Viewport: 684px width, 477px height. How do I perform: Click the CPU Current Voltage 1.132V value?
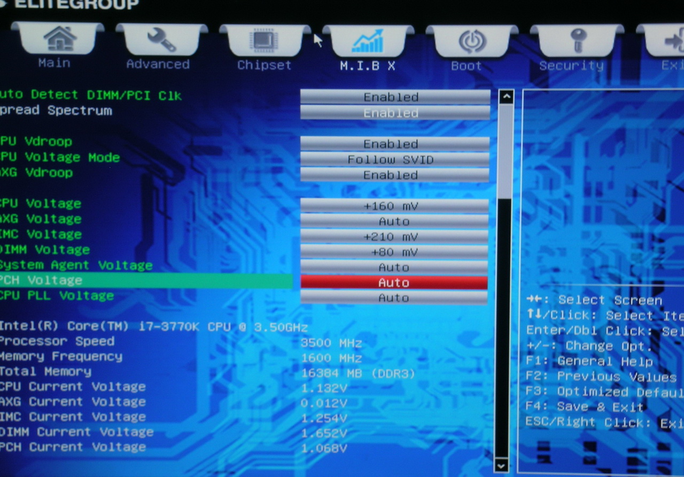[x=324, y=388]
